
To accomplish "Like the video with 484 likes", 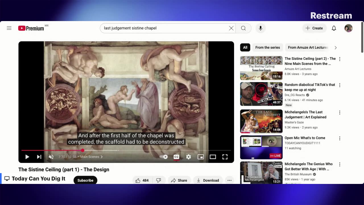I will coord(142,181).
